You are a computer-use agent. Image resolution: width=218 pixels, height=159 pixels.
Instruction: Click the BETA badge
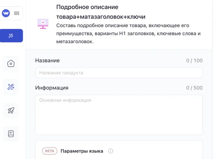click(x=50, y=151)
